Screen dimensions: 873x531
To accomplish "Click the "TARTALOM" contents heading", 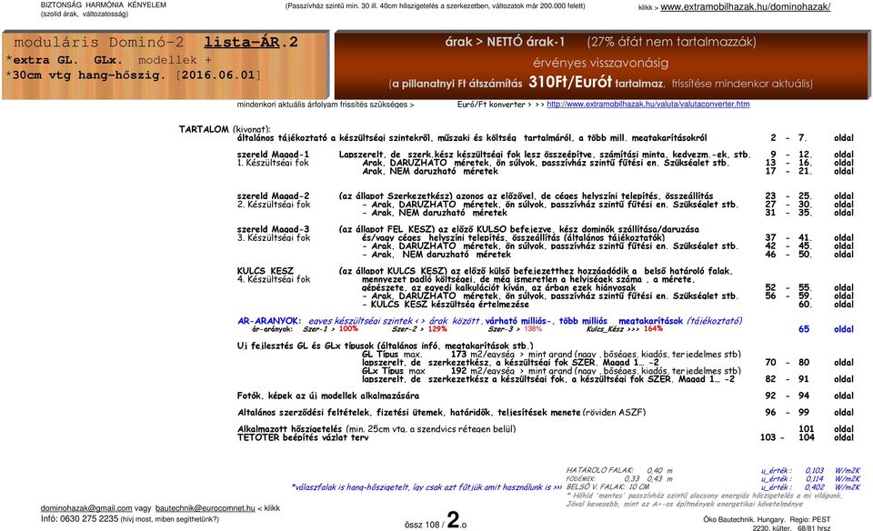I will point(204,129).
